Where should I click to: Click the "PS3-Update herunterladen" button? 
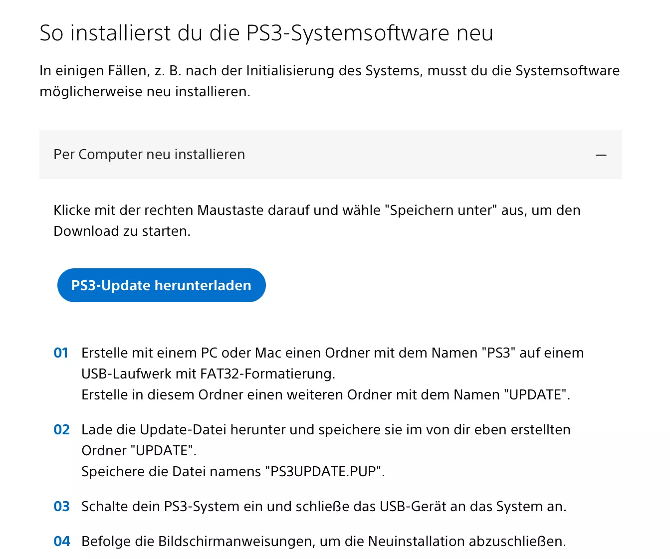(x=161, y=285)
